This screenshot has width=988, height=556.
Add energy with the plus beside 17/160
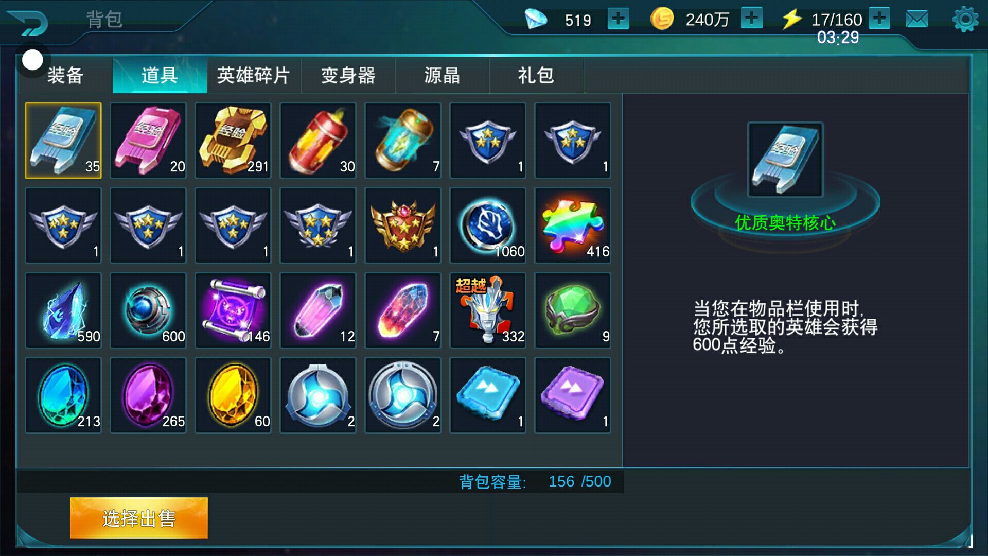pyautogui.click(x=879, y=19)
